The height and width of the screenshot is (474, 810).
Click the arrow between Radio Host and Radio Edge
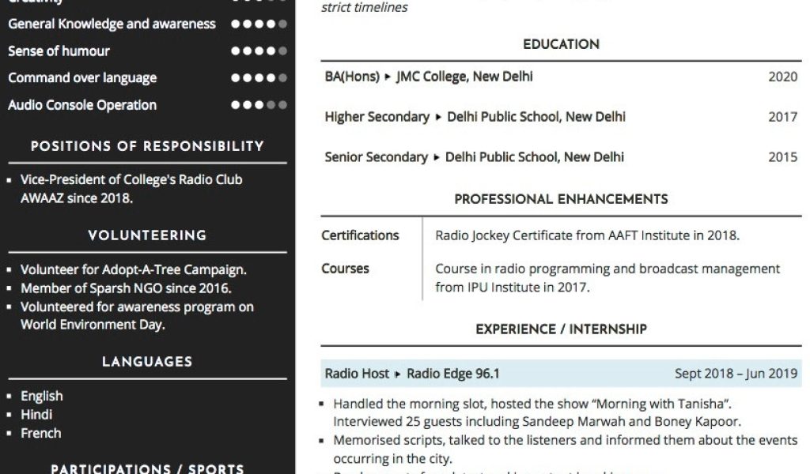point(398,374)
